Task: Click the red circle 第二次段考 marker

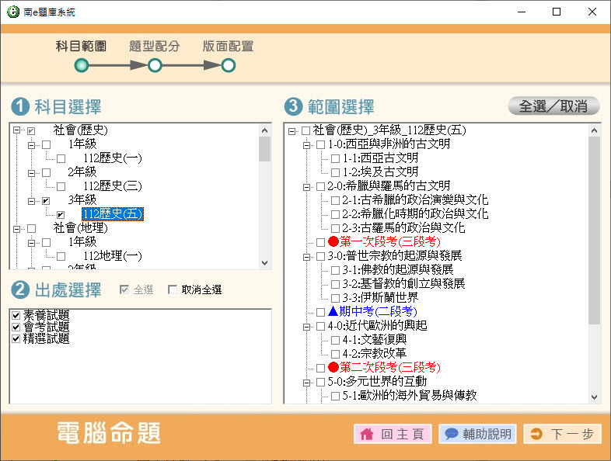Action: [x=333, y=367]
